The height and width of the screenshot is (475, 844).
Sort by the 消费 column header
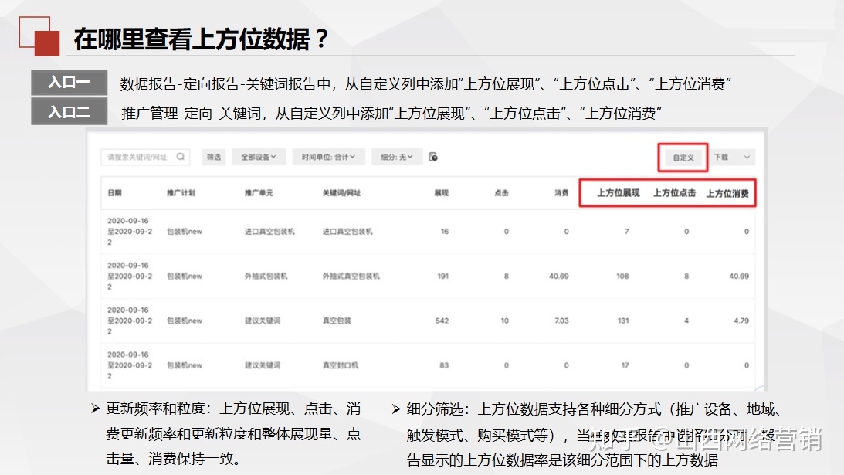point(563,194)
